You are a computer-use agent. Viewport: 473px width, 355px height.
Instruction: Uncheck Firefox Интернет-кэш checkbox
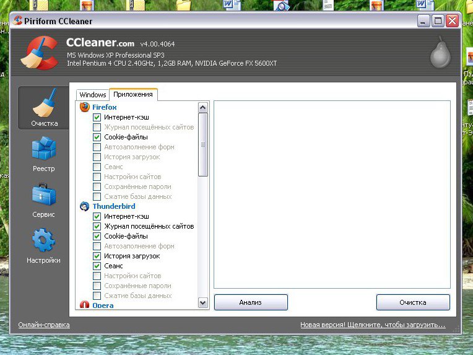pos(97,117)
